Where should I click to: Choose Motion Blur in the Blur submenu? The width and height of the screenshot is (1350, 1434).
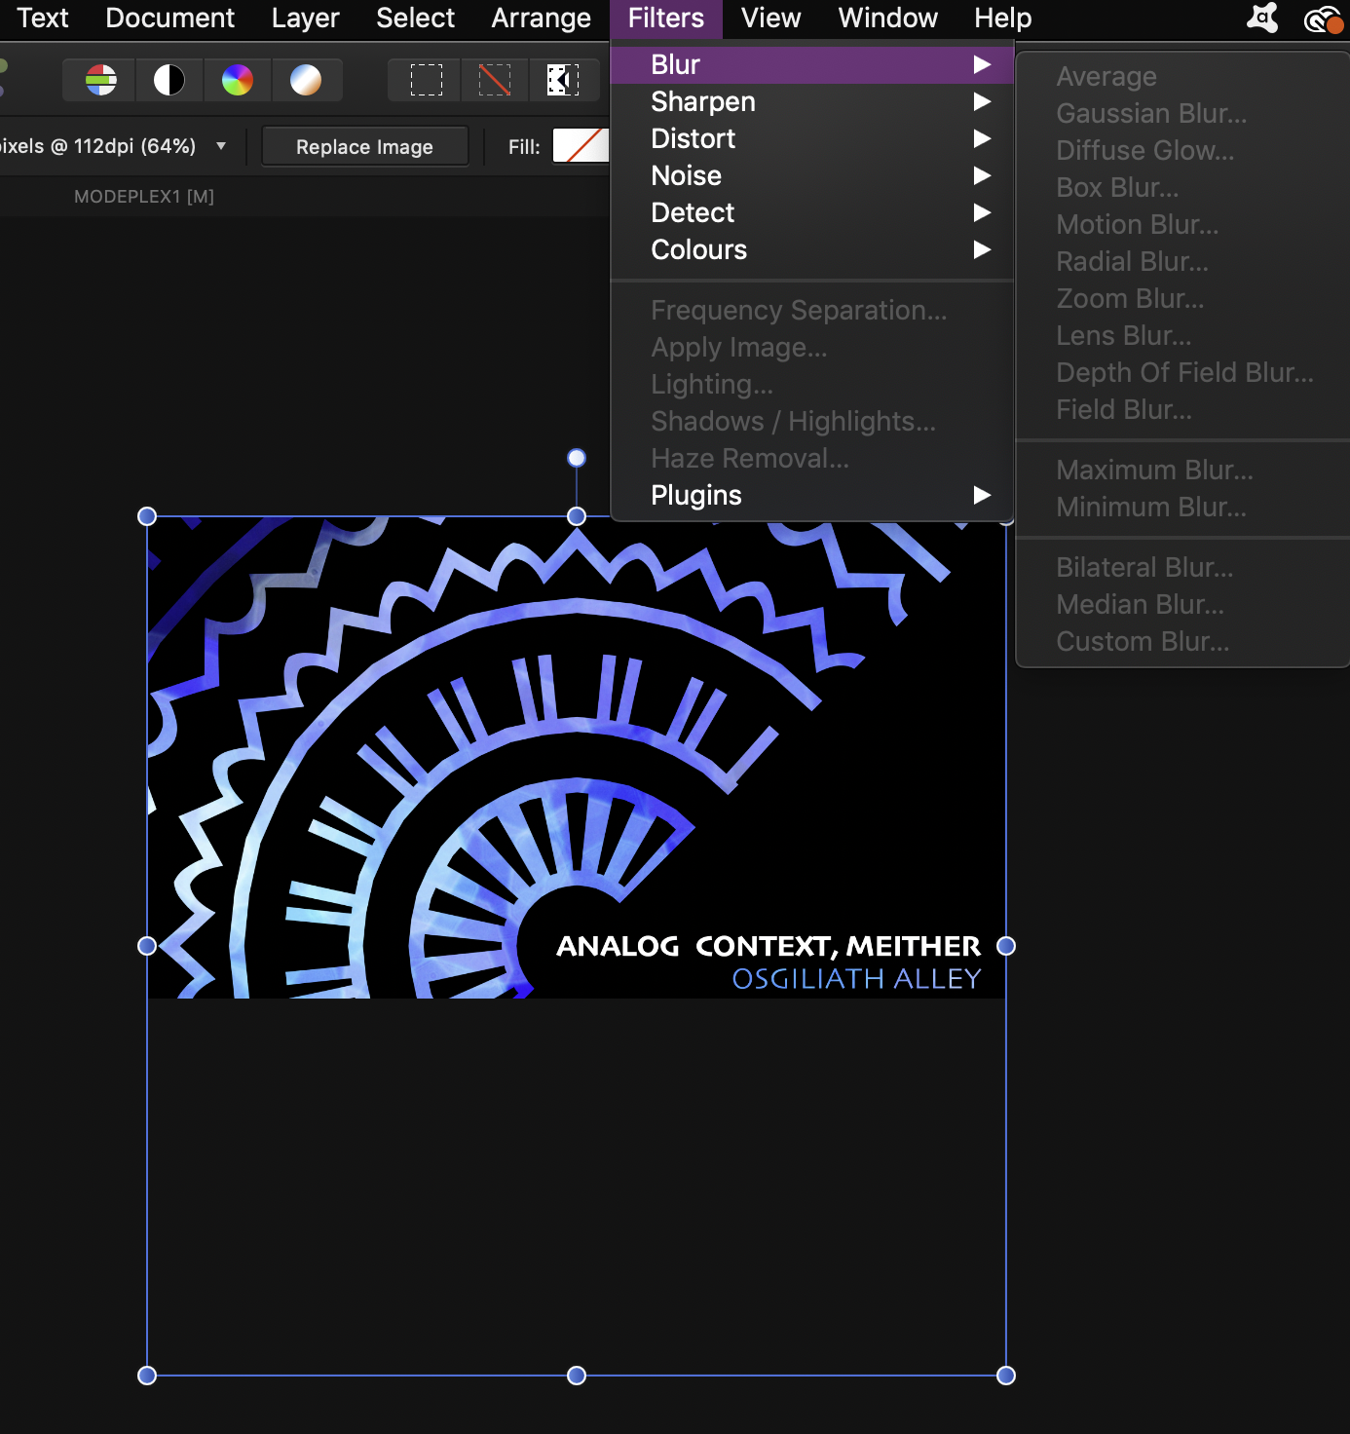pyautogui.click(x=1137, y=224)
